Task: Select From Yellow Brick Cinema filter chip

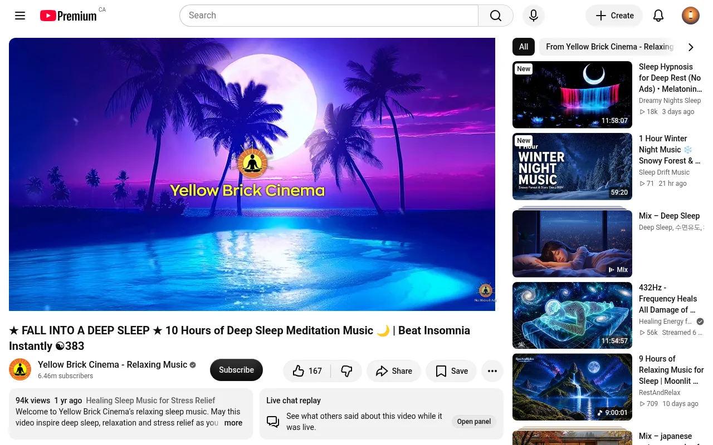Action: coord(609,47)
